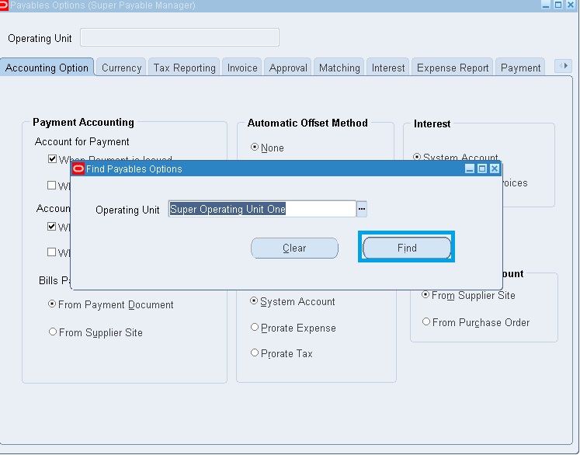Click the Clear button
The image size is (580, 455).
(294, 248)
